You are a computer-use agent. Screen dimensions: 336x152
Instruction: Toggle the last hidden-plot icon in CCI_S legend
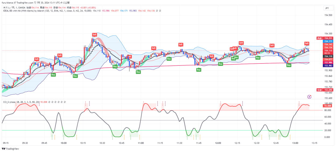point(65,102)
